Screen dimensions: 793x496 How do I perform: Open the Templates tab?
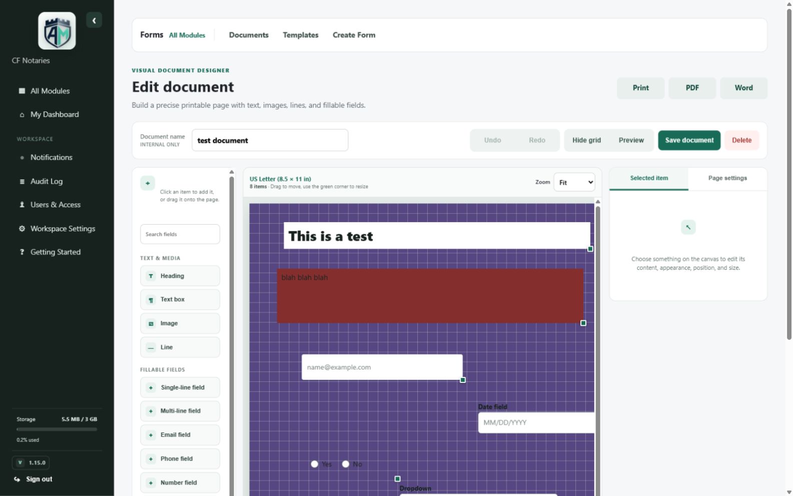pos(301,35)
